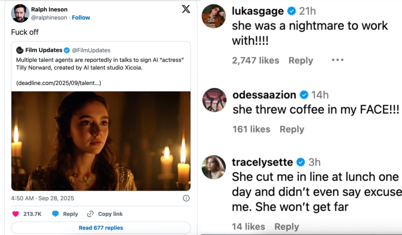This screenshot has width=402, height=235.
Task: Reply to lukasgage's comment
Action: click(x=301, y=60)
